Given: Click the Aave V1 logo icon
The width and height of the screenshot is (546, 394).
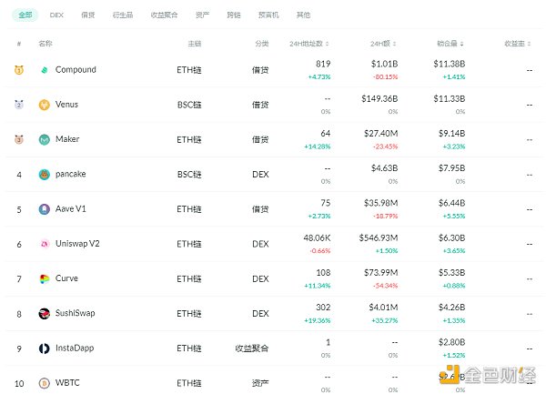Looking at the screenshot, I should 45,209.
